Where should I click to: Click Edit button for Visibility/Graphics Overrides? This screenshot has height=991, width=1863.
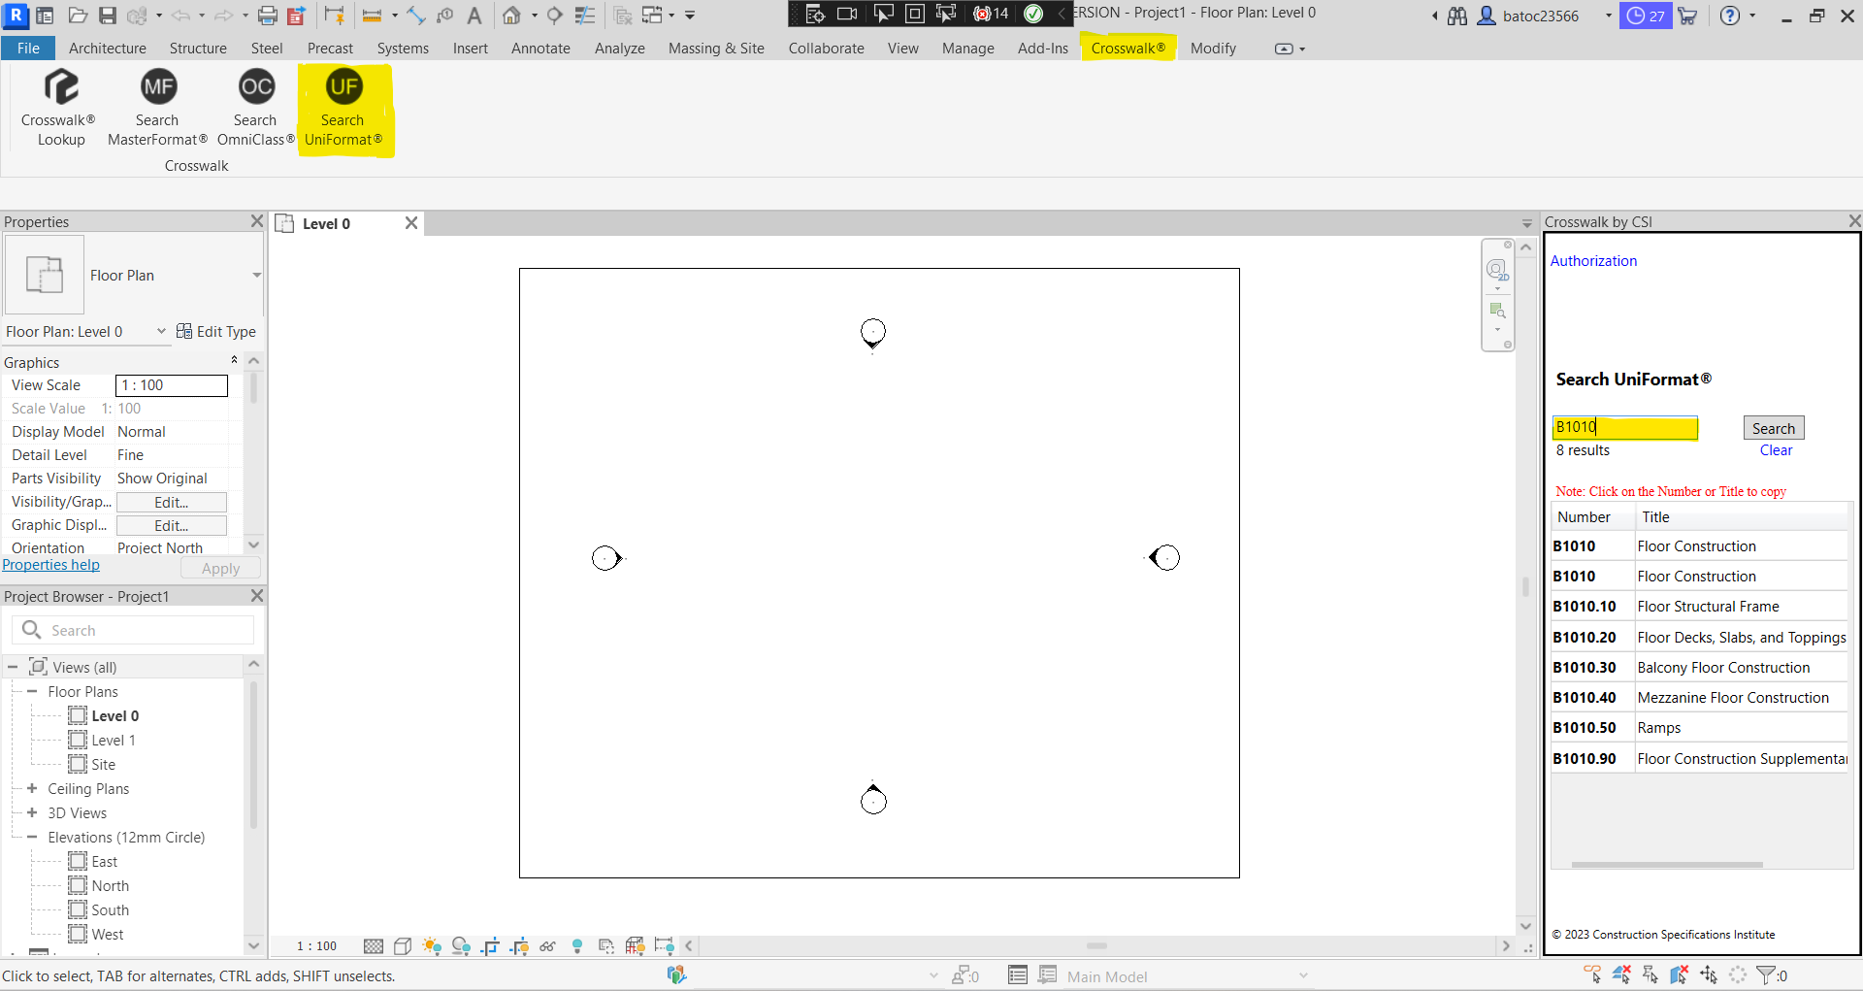(172, 502)
